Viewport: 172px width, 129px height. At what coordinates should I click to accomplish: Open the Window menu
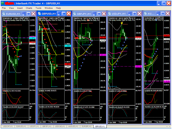(49, 8)
